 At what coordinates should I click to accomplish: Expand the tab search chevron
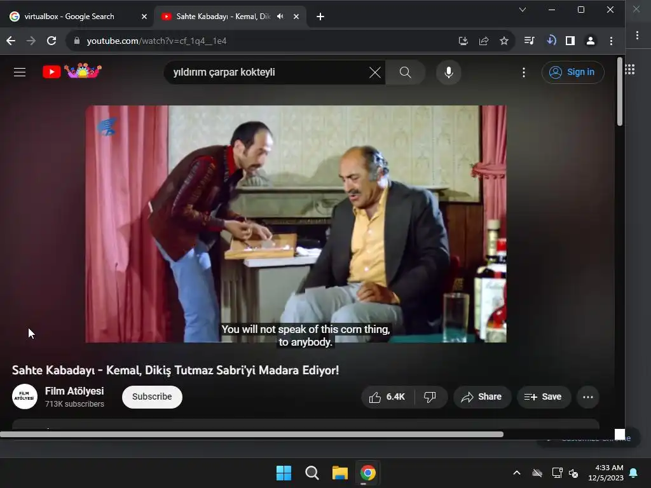(x=523, y=10)
